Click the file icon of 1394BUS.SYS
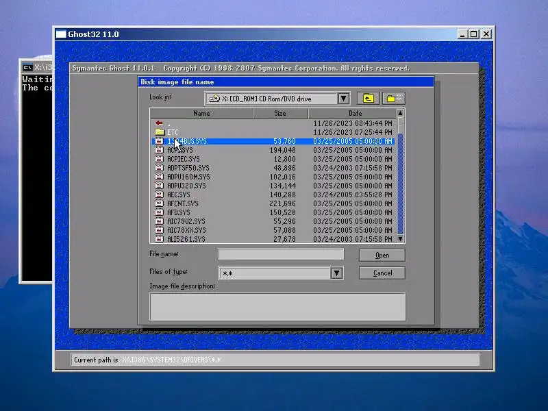This screenshot has height=411, width=548. point(160,141)
